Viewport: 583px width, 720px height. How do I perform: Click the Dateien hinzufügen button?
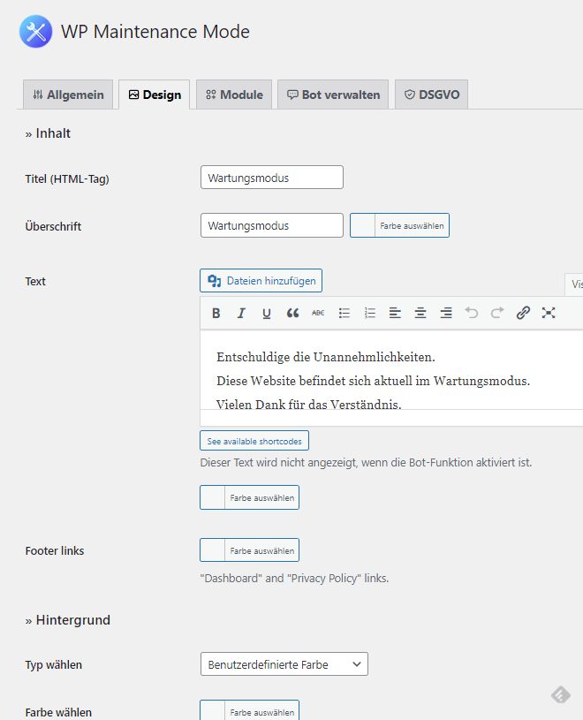[x=261, y=281]
